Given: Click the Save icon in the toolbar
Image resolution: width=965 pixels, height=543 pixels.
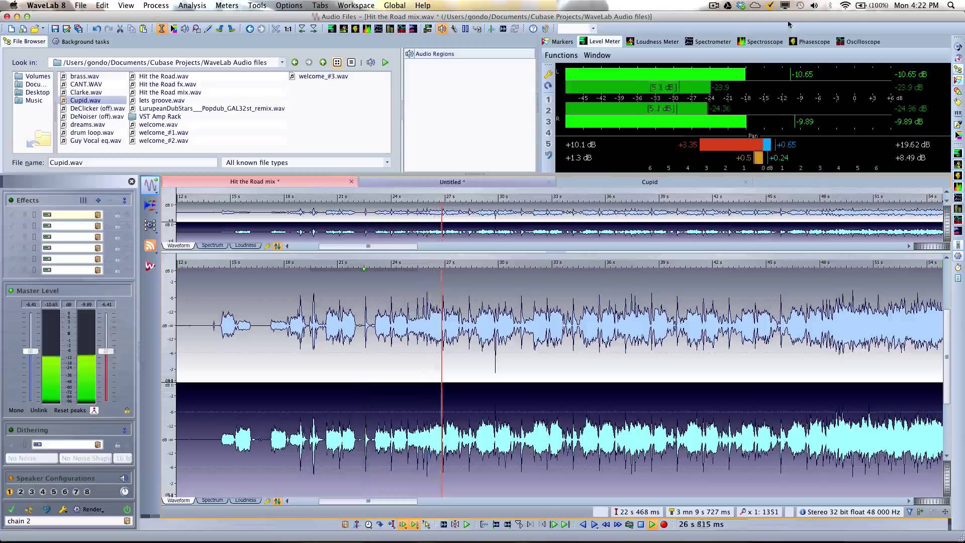Looking at the screenshot, I should [x=55, y=29].
